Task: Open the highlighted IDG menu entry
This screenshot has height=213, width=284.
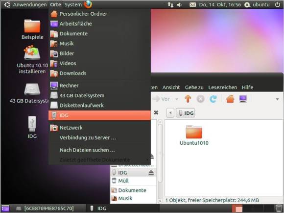Action: click(99, 115)
